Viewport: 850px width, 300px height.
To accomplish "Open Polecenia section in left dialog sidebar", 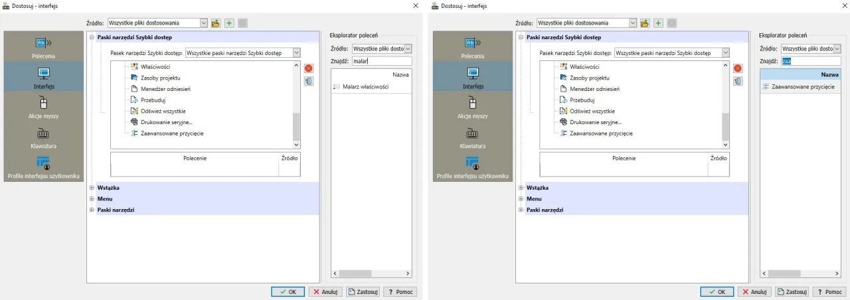I will pyautogui.click(x=43, y=48).
